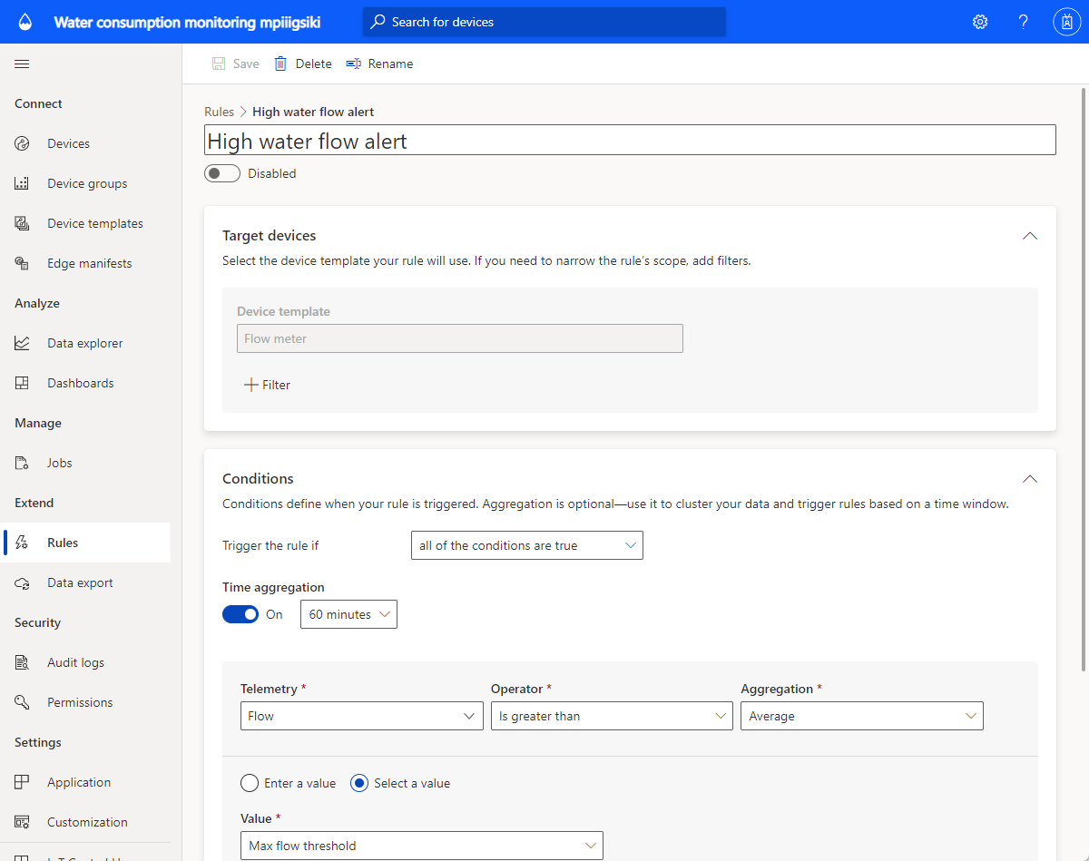Open the help question mark icon
Viewport: 1089px width, 861px height.
[x=1023, y=22]
